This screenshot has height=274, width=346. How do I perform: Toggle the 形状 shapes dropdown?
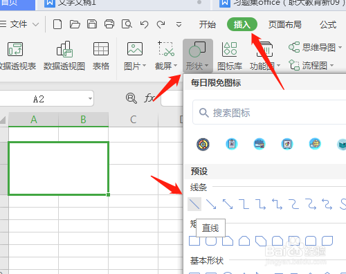click(198, 56)
